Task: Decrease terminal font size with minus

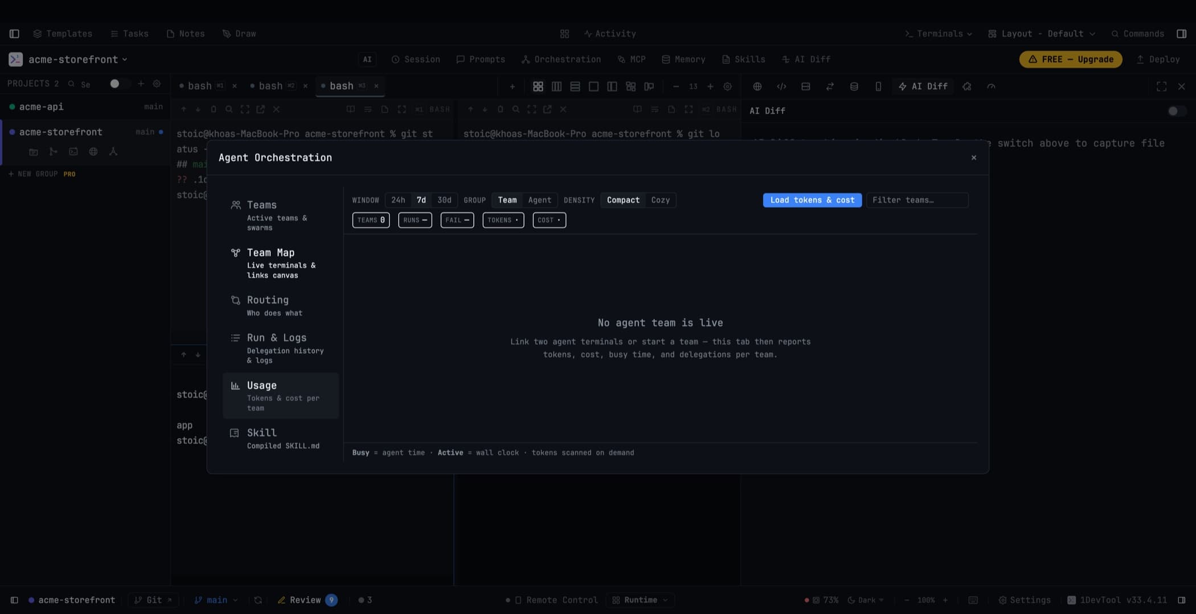Action: 675,87
